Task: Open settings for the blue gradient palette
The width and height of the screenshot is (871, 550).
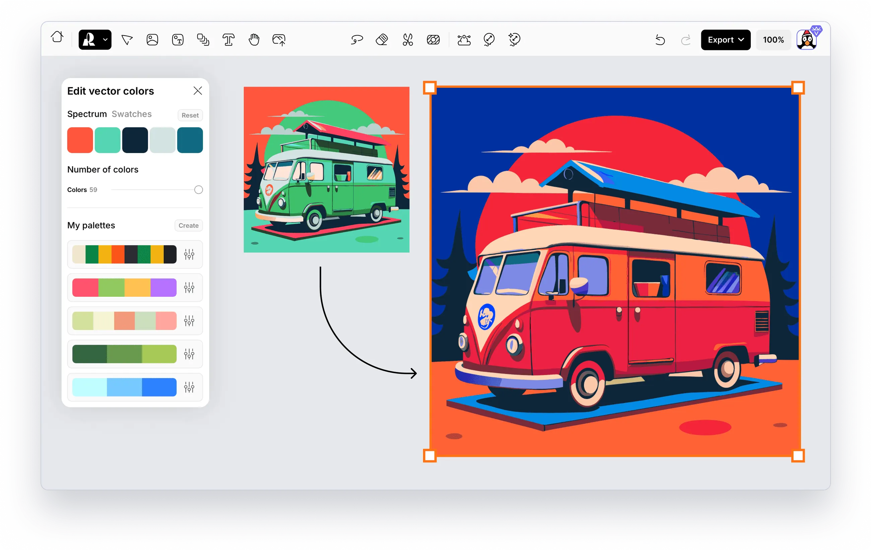Action: 189,387
